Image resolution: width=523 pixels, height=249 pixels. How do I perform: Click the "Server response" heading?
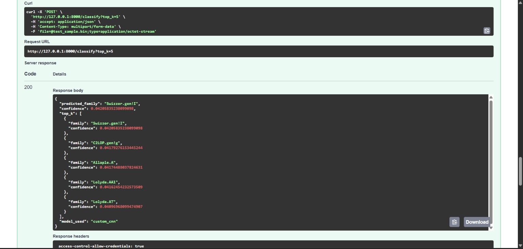tap(40, 63)
